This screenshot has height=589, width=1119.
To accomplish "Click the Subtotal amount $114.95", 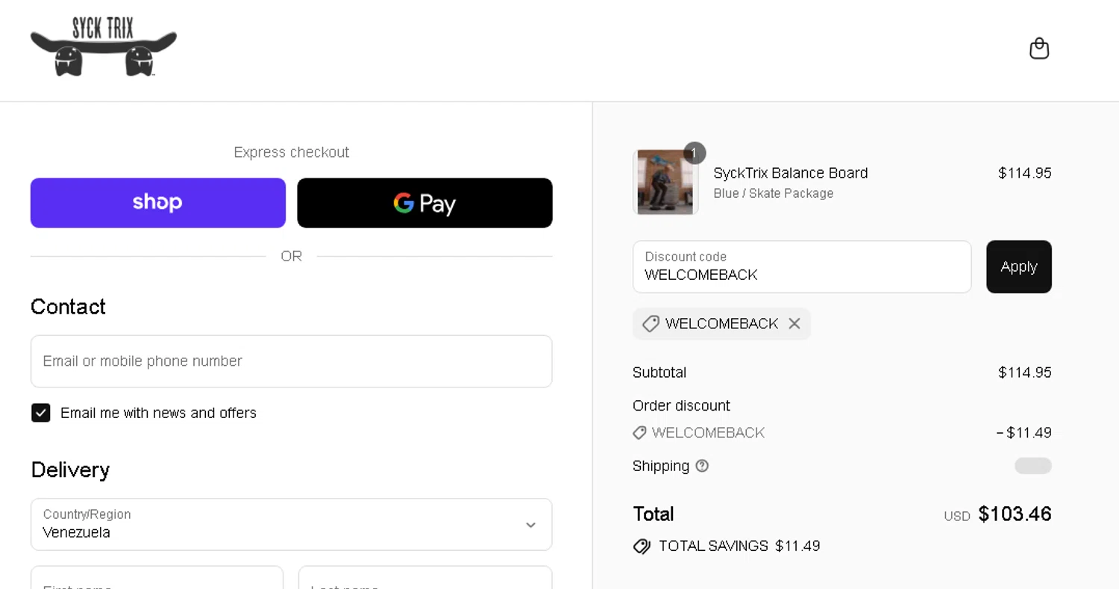I will pos(1025,373).
